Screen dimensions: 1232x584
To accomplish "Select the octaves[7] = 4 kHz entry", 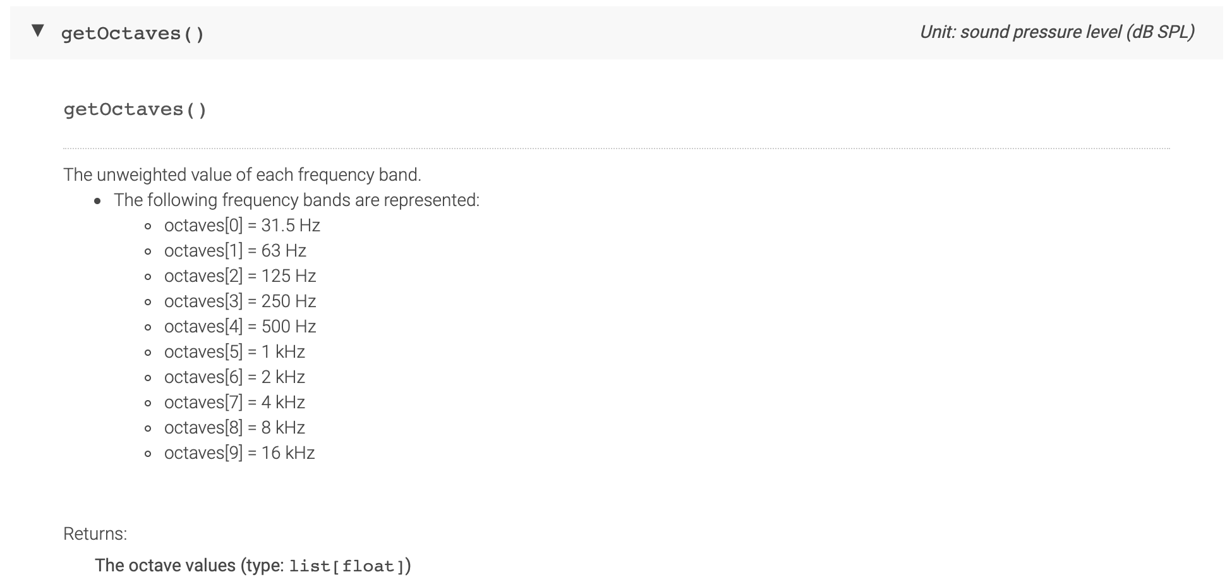I will click(234, 402).
